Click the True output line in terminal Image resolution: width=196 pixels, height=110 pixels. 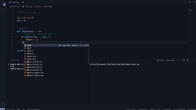(x=12, y=67)
